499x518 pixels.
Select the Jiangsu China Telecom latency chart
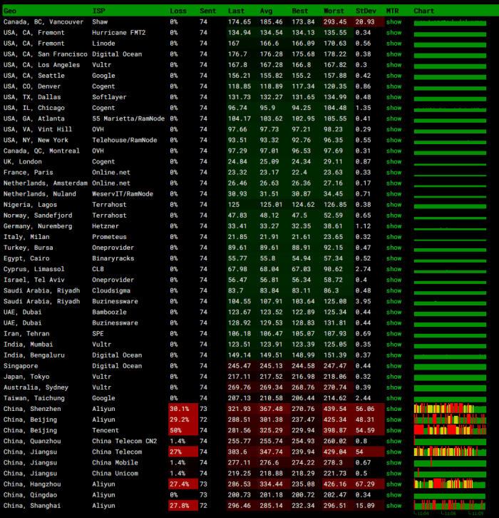coord(449,452)
